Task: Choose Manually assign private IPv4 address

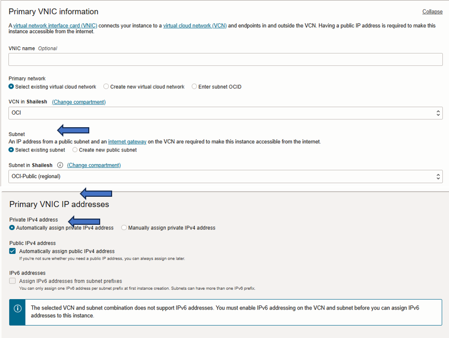Action: coord(124,227)
